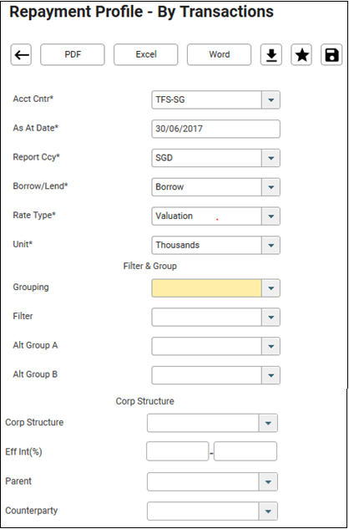Click the As At Date field

tap(215, 129)
